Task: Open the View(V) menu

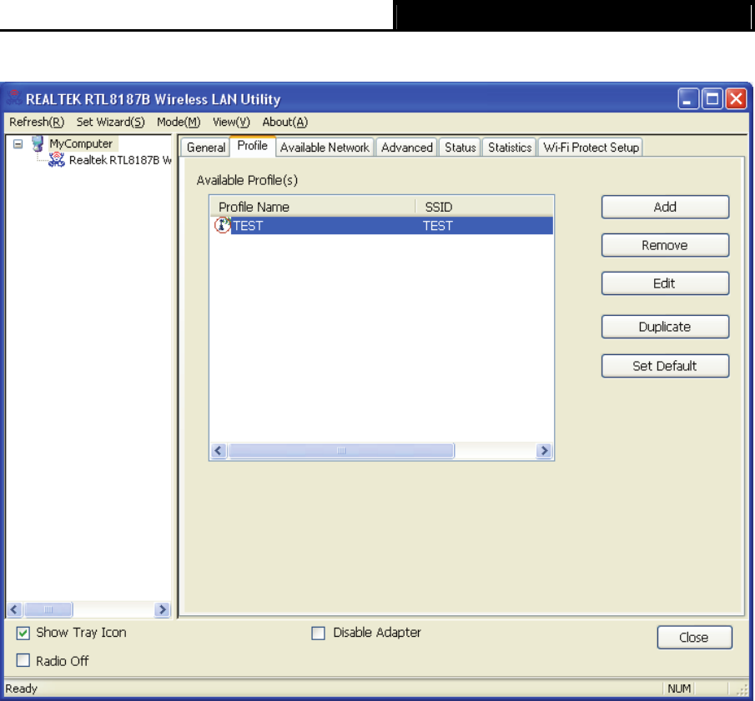Action: (x=231, y=123)
